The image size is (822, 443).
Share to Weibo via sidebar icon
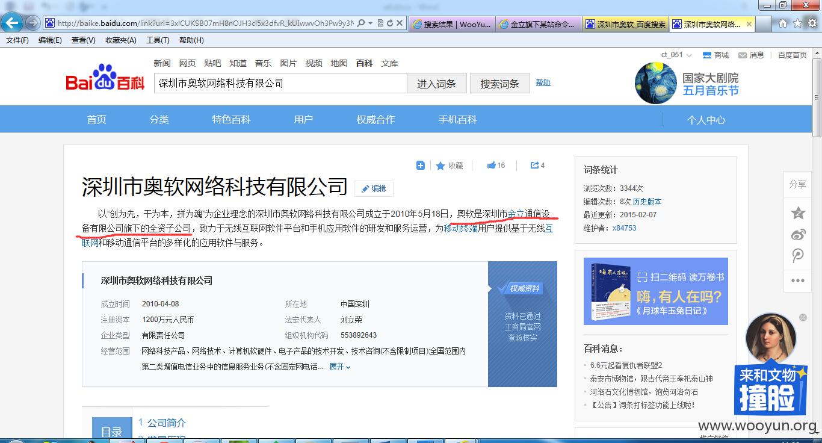pyautogui.click(x=798, y=234)
